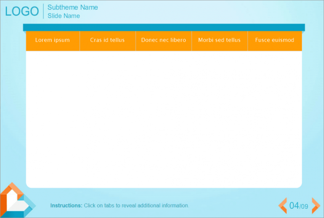Image resolution: width=324 pixels, height=218 pixels.
Task: Advance to the next slide using the right orange arrow
Action: 316,205
